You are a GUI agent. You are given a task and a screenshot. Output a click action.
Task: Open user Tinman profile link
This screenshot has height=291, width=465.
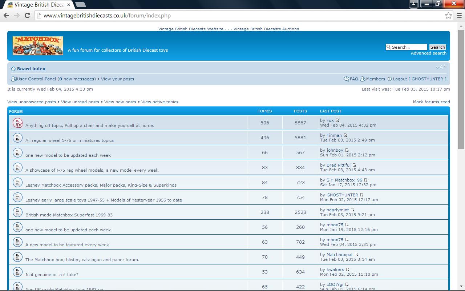point(334,135)
